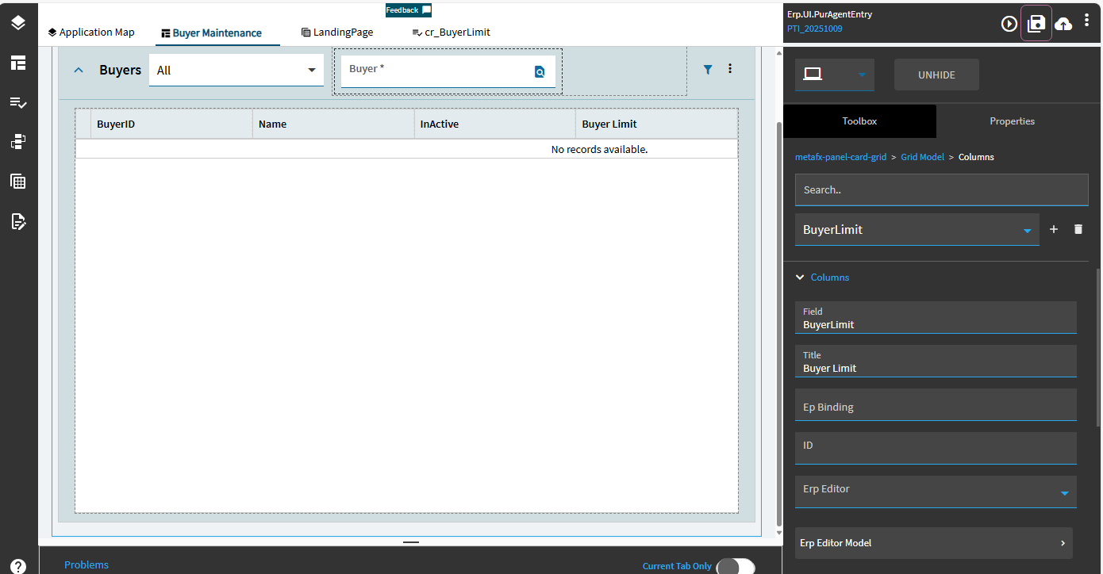Open the layout panel icon in left sidebar

(18, 63)
